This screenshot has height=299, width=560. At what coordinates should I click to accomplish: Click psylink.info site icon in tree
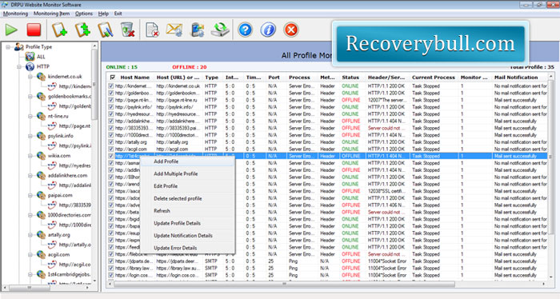click(41, 136)
